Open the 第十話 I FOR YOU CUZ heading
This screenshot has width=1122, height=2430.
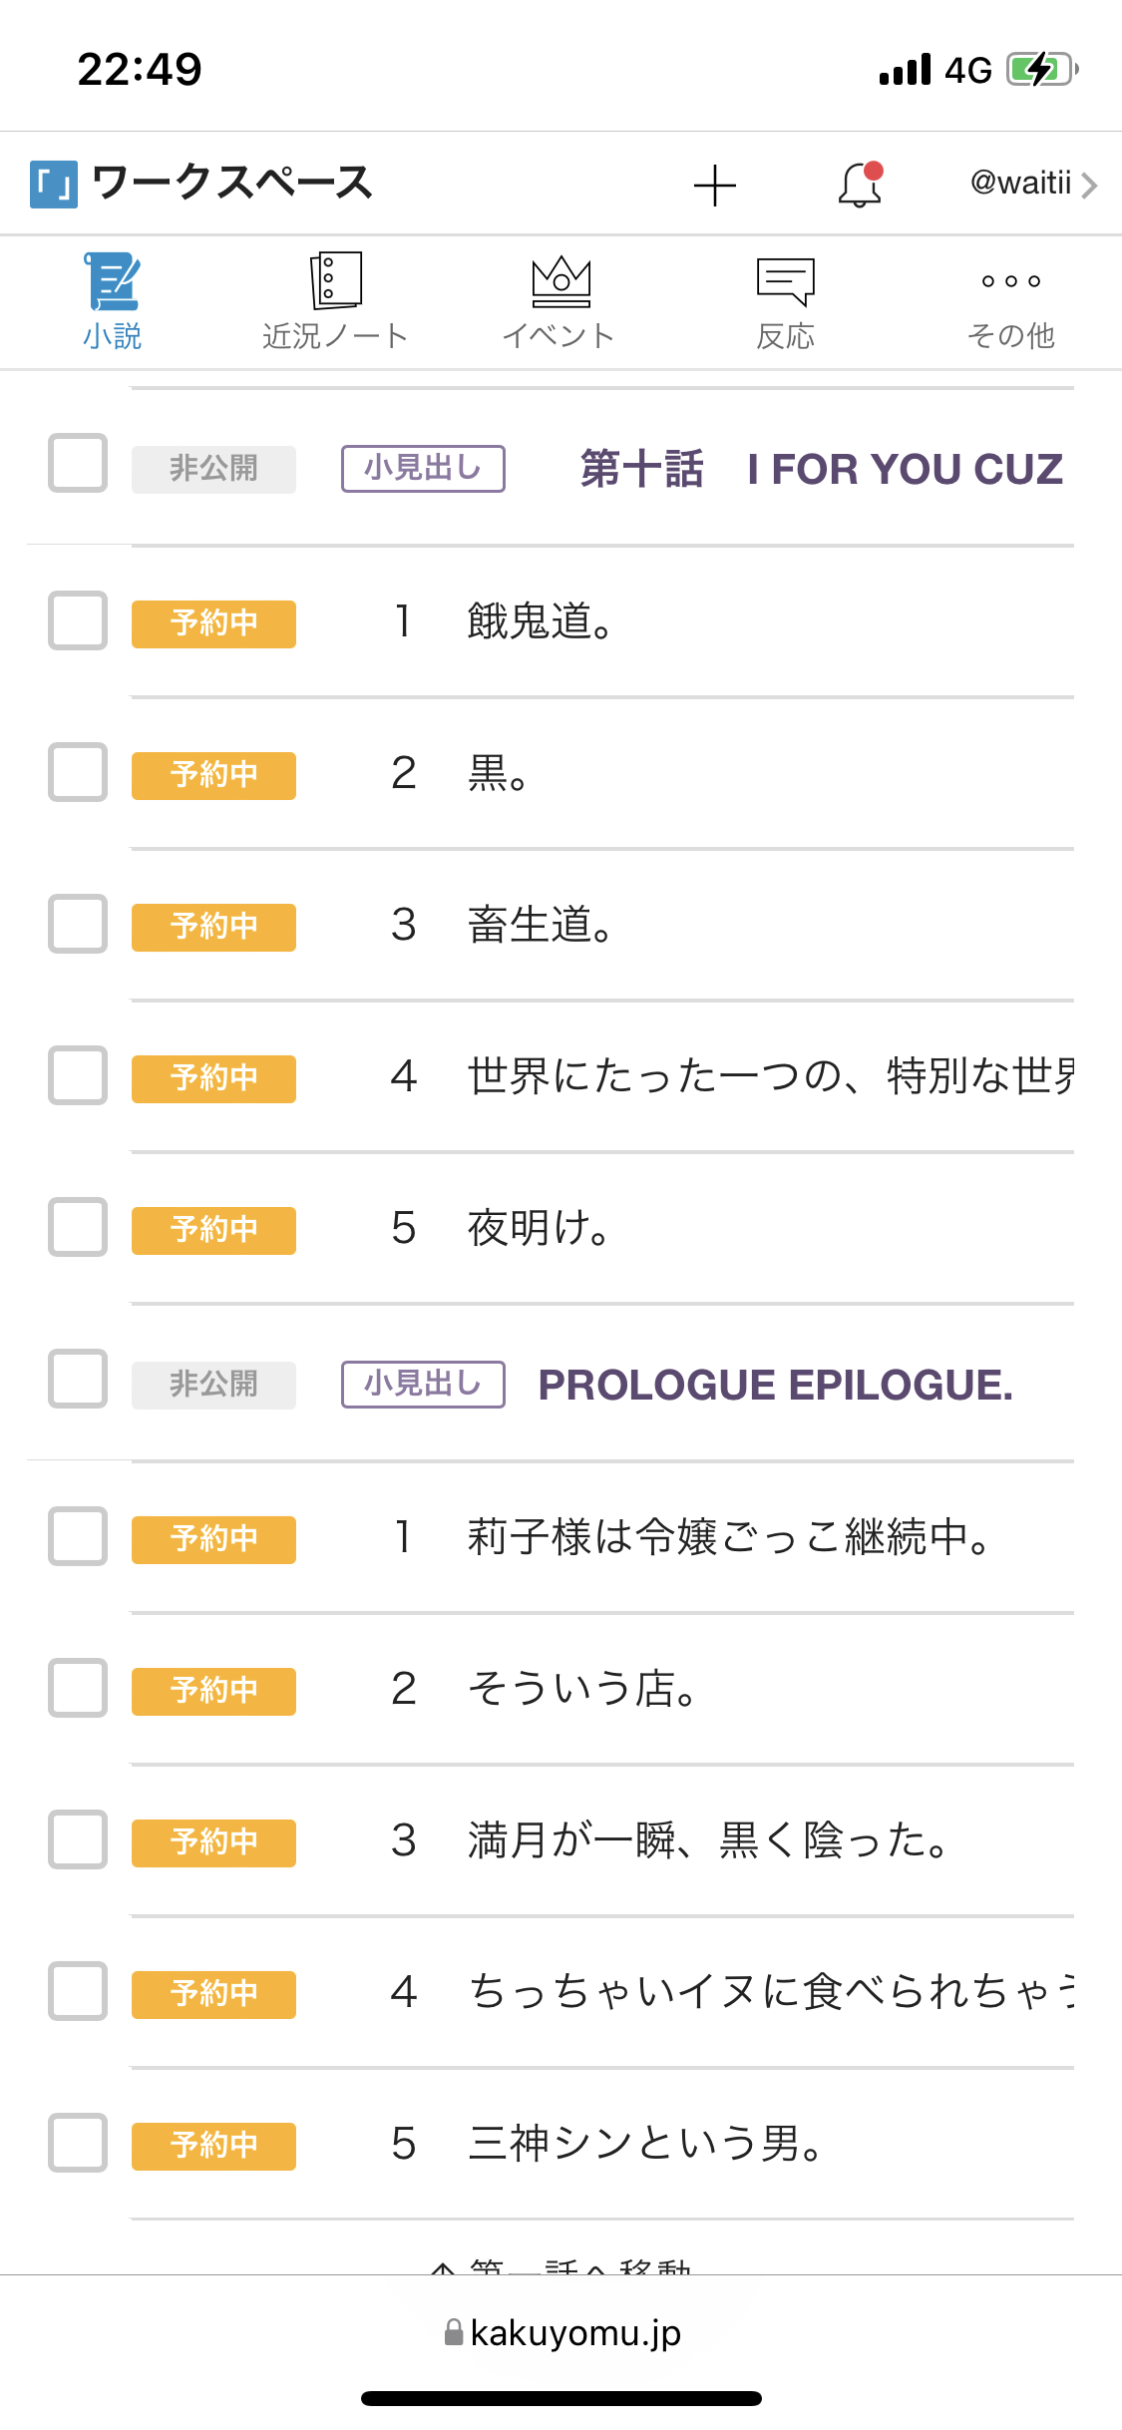[821, 469]
